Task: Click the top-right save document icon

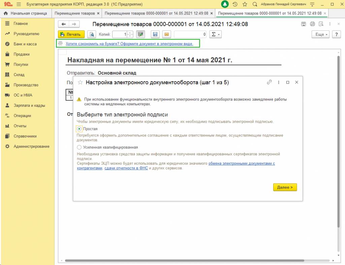Action: 304,24
